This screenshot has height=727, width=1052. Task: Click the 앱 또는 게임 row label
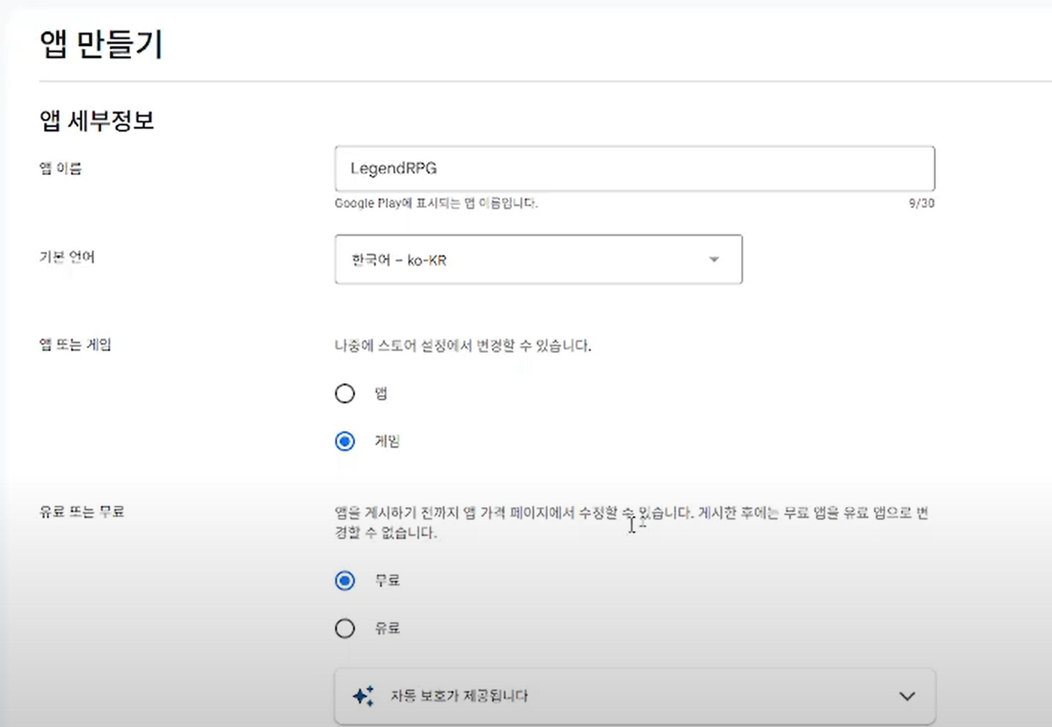(75, 344)
